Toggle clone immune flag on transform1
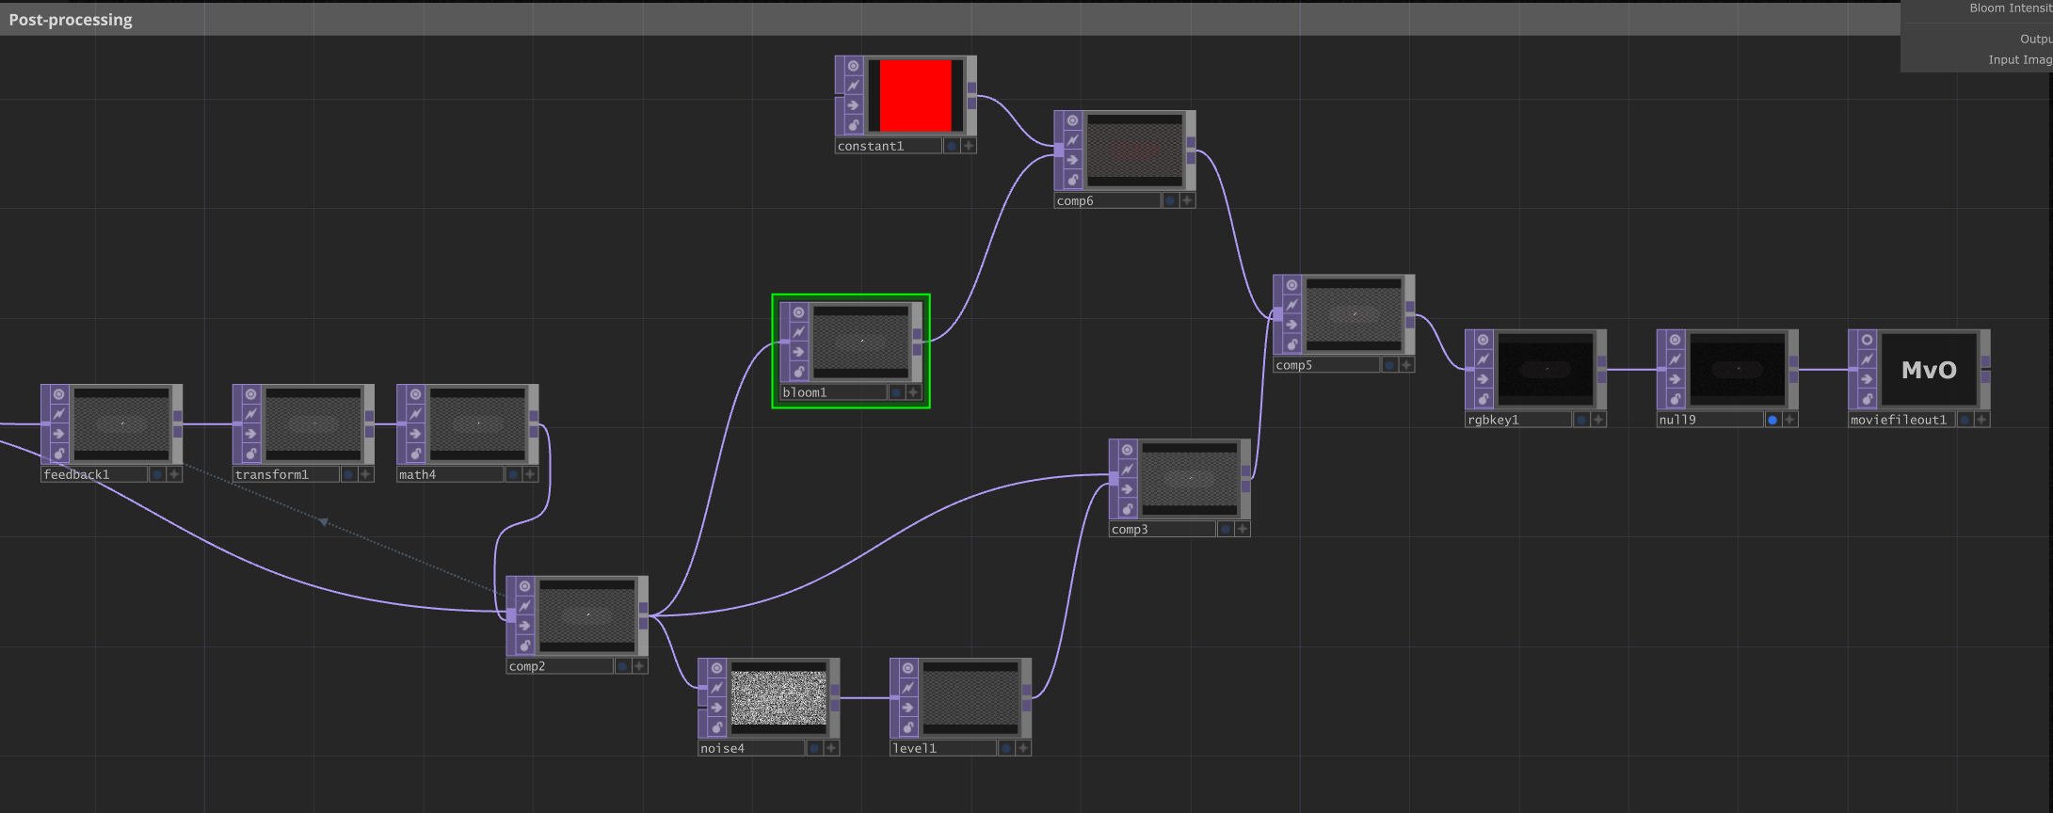Screen dimensions: 2053x813 250,414
